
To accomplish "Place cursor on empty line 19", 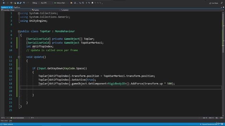I will (x=121, y=87).
